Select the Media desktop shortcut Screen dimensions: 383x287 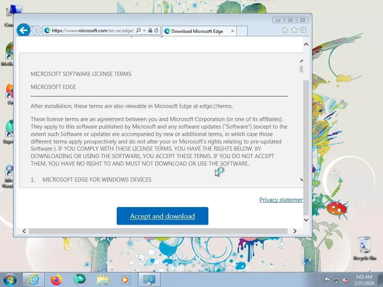coord(7,54)
